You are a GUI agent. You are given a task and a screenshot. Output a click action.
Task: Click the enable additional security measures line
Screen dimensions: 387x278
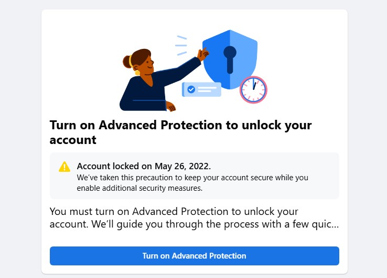point(139,188)
